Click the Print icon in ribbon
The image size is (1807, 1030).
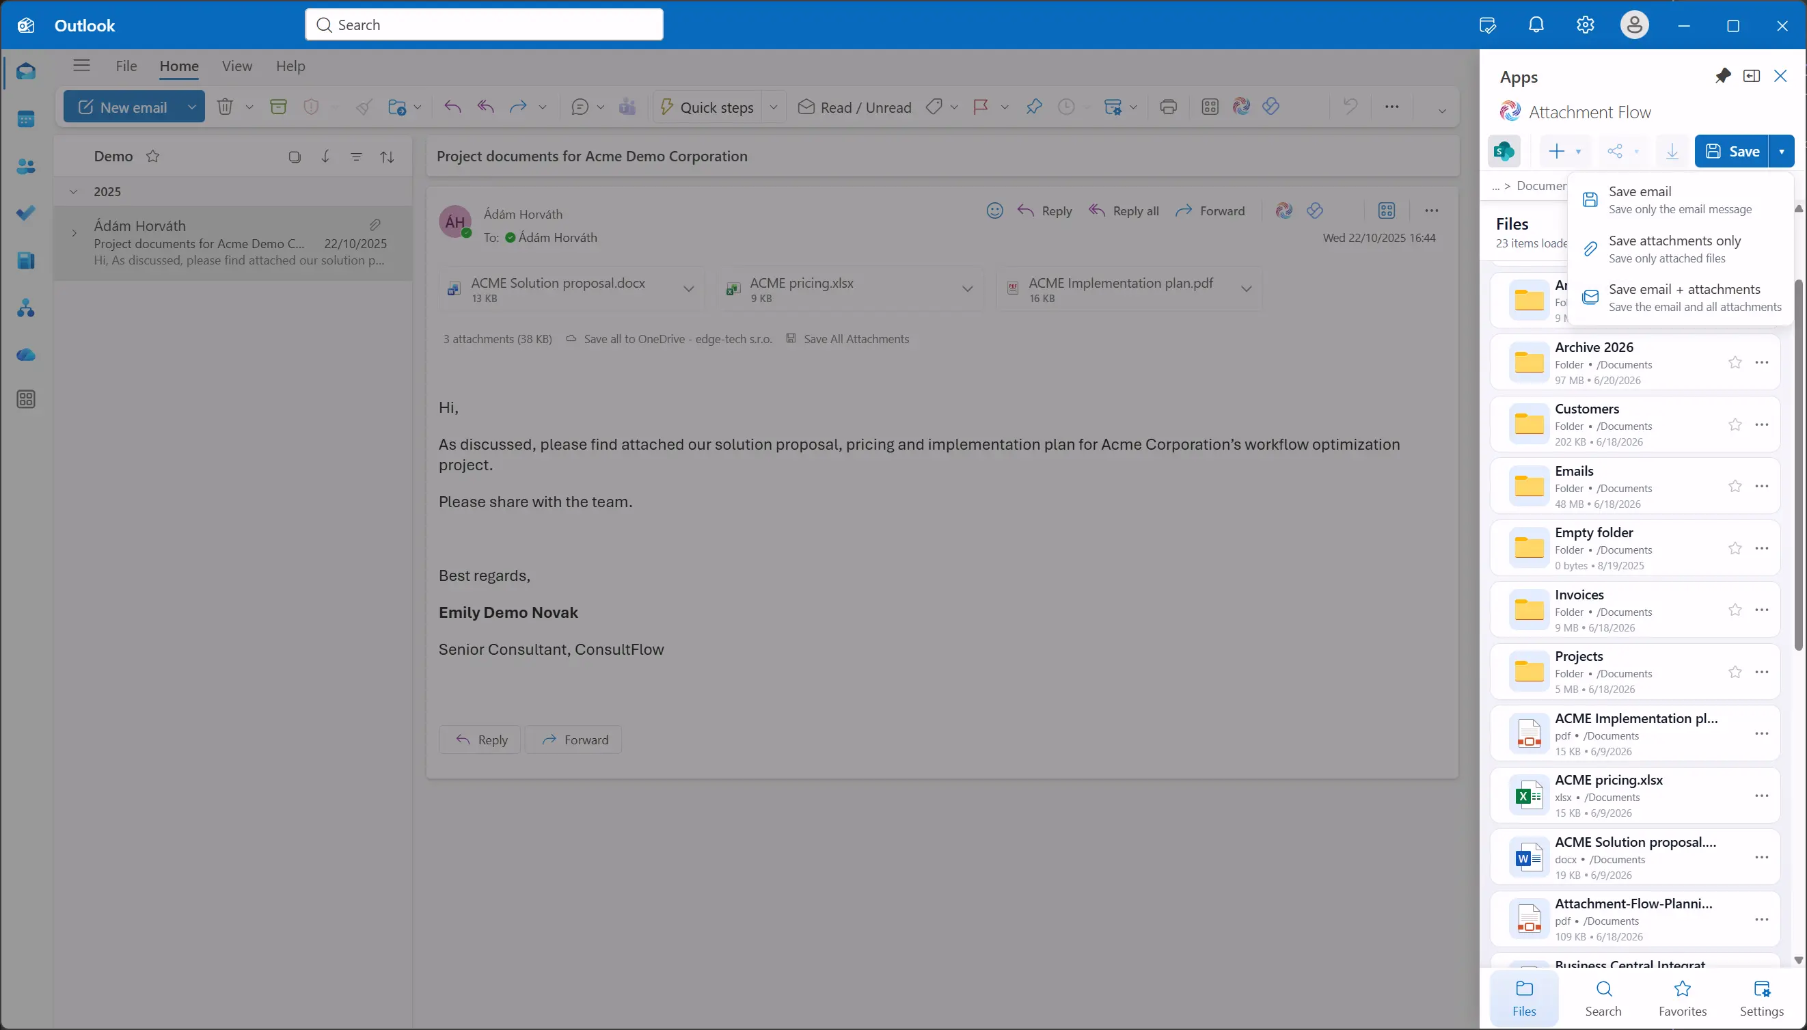1169,107
